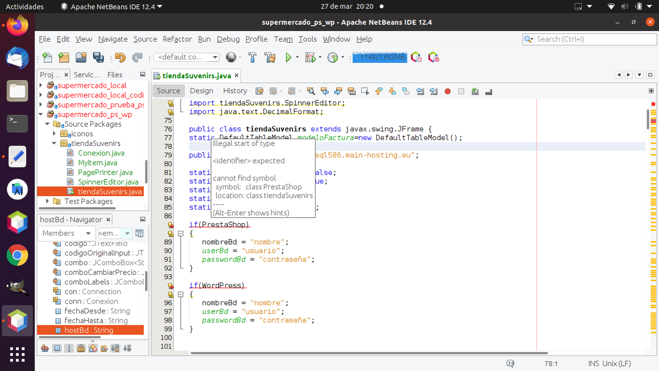Open the Window menu

336,39
